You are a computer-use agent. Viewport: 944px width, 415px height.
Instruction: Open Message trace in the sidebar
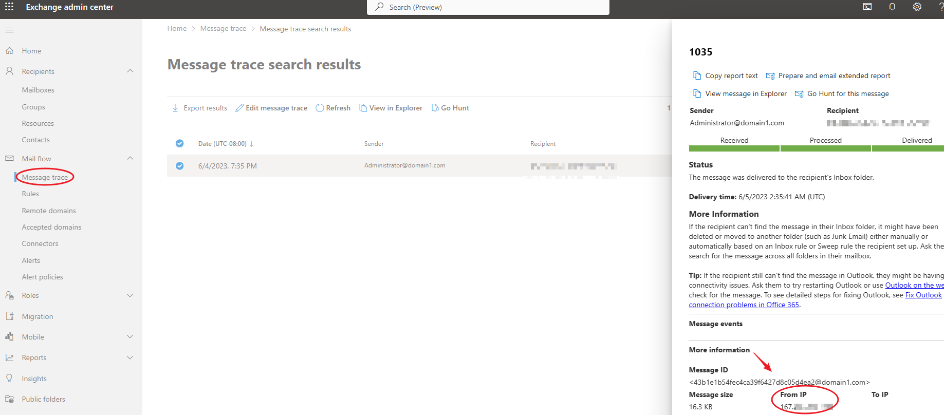click(x=45, y=177)
